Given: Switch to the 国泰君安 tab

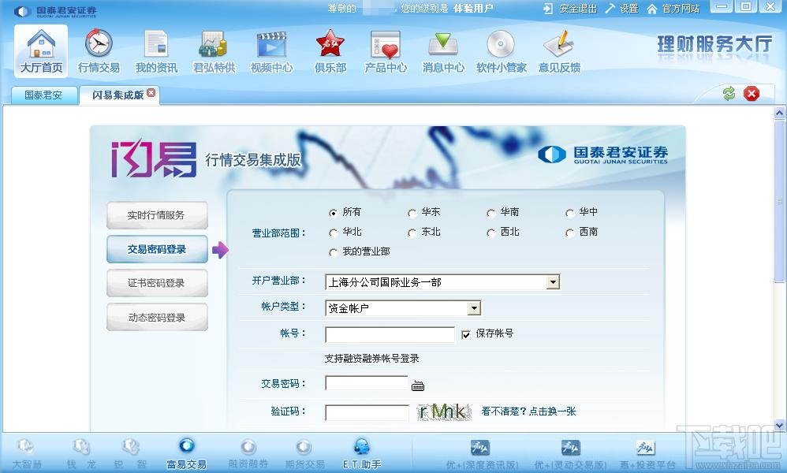Looking at the screenshot, I should (x=43, y=95).
